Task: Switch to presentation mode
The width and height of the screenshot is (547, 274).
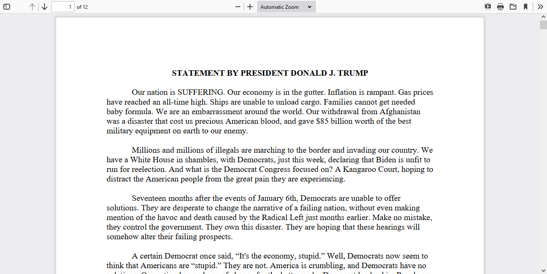Action: coord(488,7)
